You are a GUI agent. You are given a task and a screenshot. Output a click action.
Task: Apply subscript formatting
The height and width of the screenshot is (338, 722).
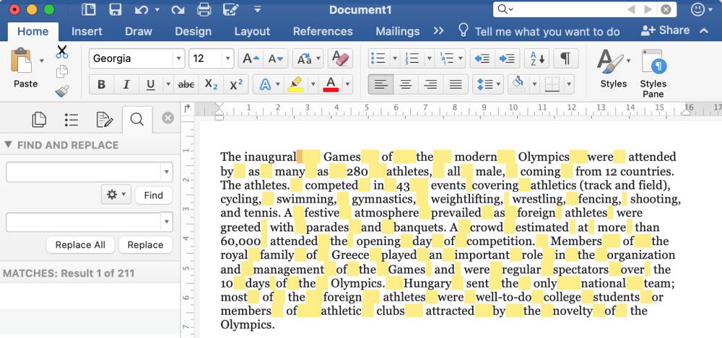click(211, 84)
